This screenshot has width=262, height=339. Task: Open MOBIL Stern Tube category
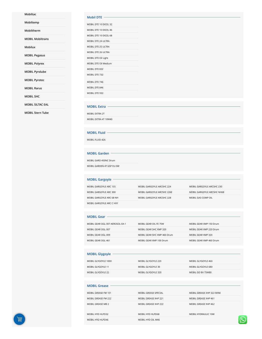(37, 113)
